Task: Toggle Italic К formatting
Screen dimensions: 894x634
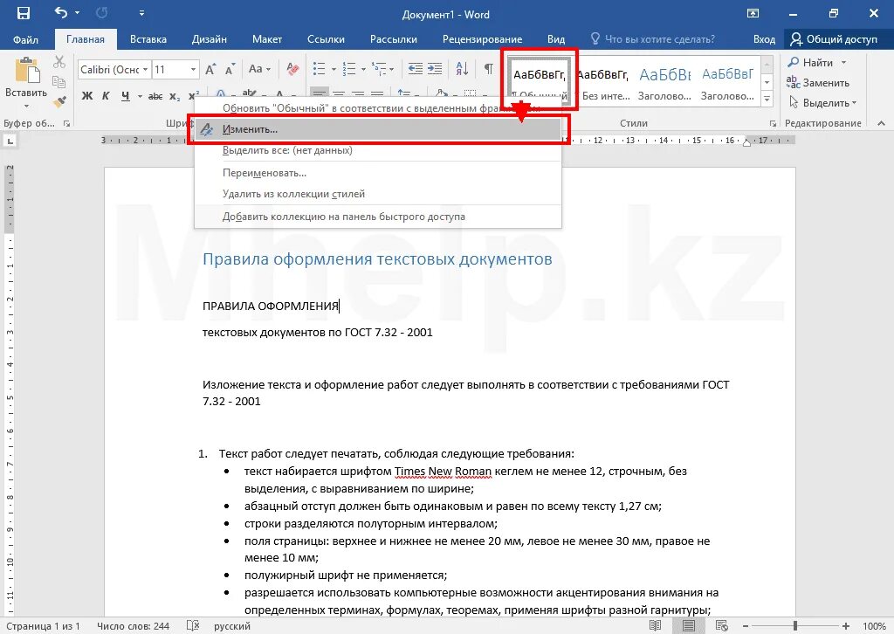Action: (106, 96)
